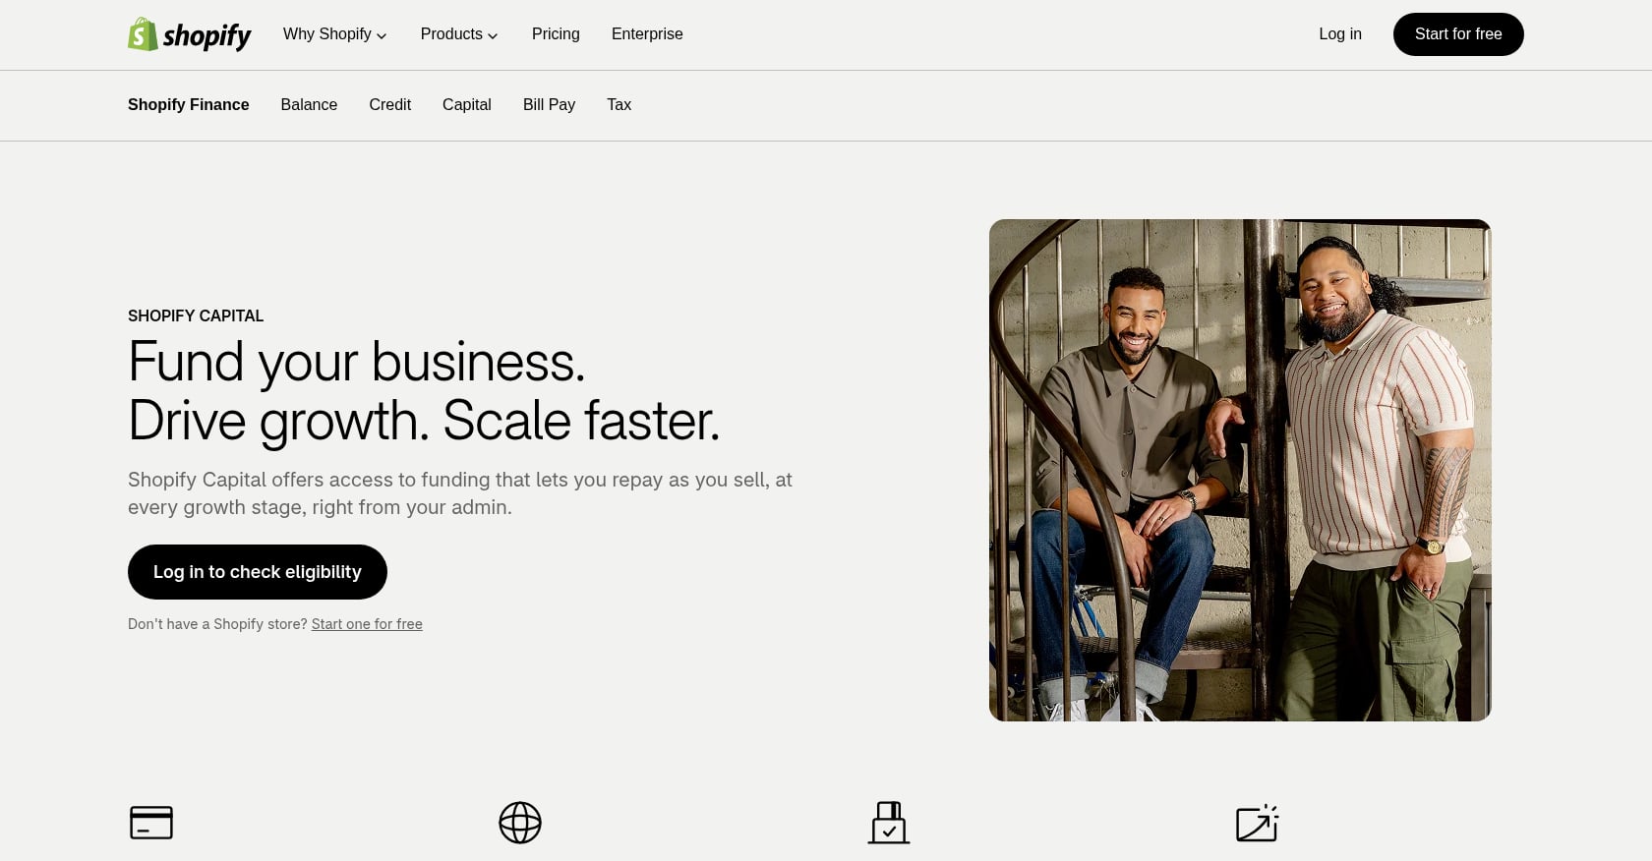Click the Shopify Capital offers access paragraph
This screenshot has width=1652, height=861.
460,493
